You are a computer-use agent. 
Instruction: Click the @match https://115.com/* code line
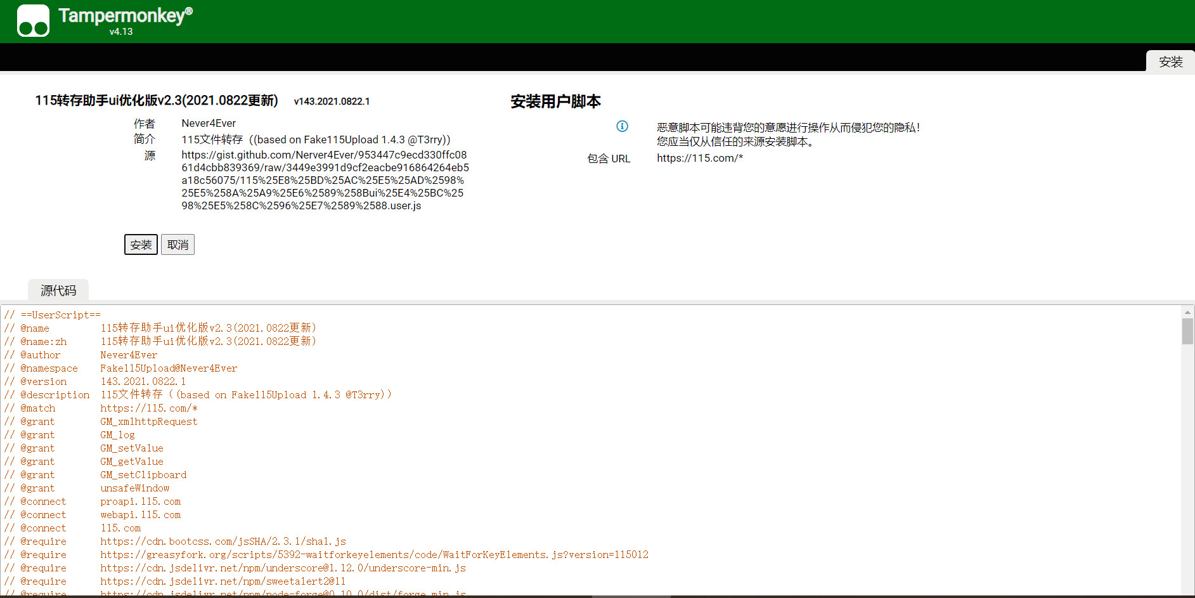(x=101, y=408)
